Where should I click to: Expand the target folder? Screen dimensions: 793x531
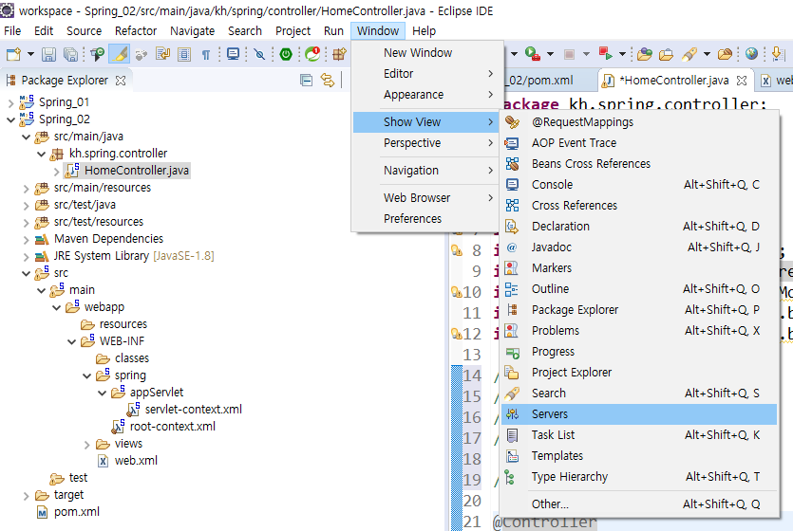click(x=27, y=496)
